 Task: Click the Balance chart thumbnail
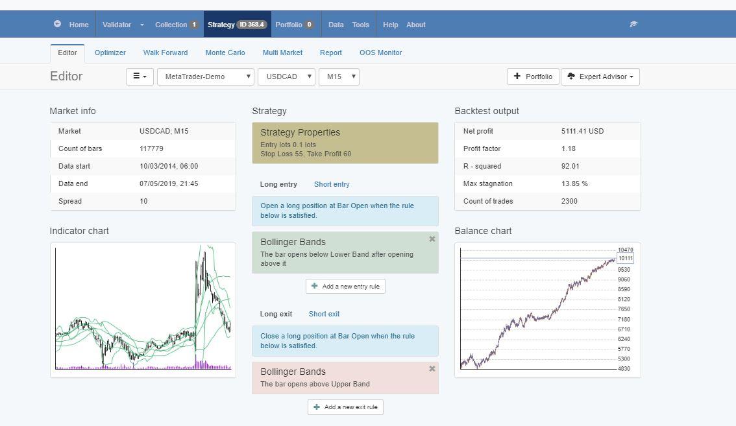tap(547, 310)
